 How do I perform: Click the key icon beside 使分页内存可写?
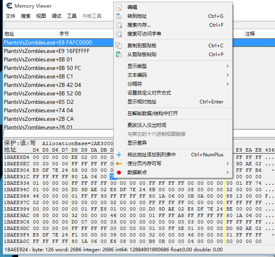point(119,164)
